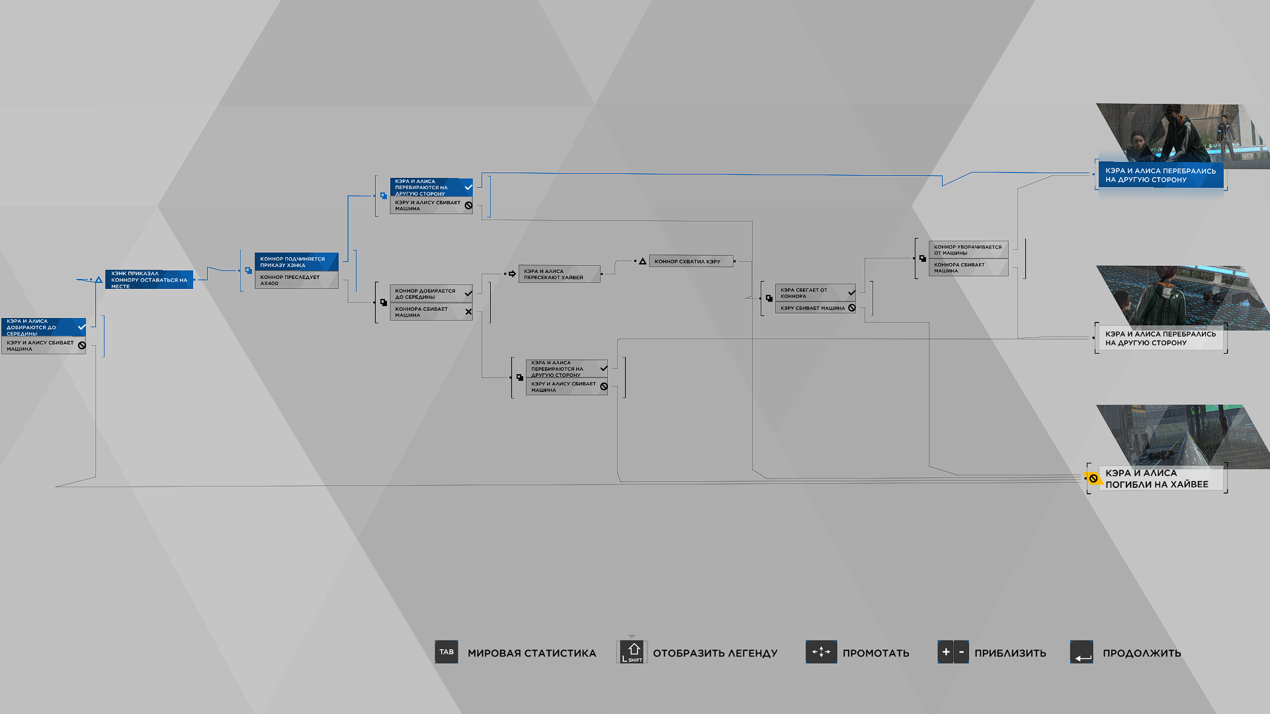
Task: Click checkmark on КОННОР ДОБИРАЕТСЯ ДО СЕРЕДИНЫ
Action: (x=468, y=294)
